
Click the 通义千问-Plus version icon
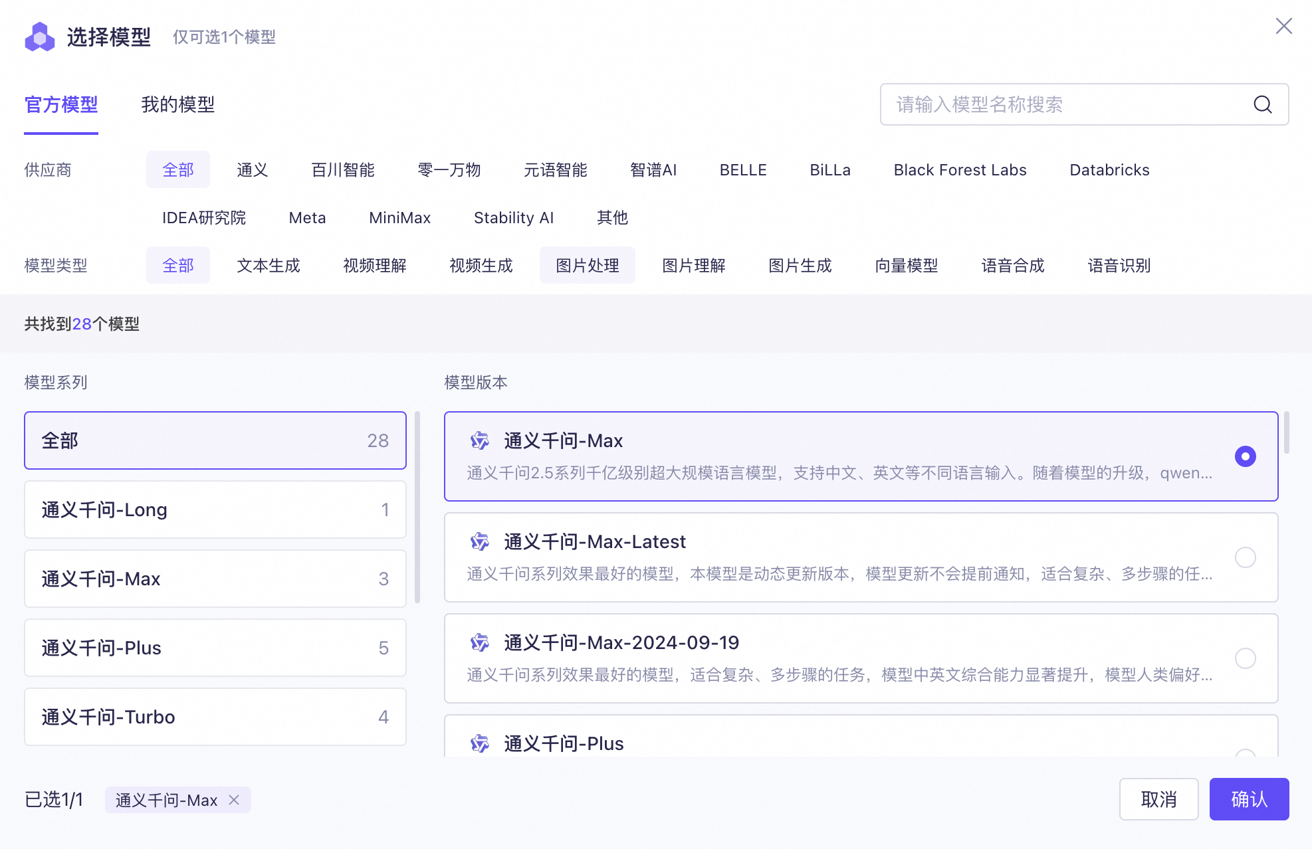click(480, 743)
